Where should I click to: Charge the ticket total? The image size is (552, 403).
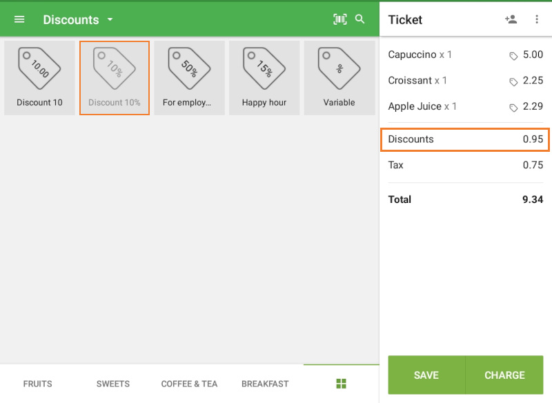pos(504,375)
